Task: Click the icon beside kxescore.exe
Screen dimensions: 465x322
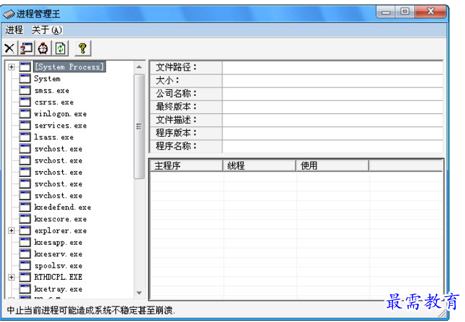Action: (x=25, y=218)
